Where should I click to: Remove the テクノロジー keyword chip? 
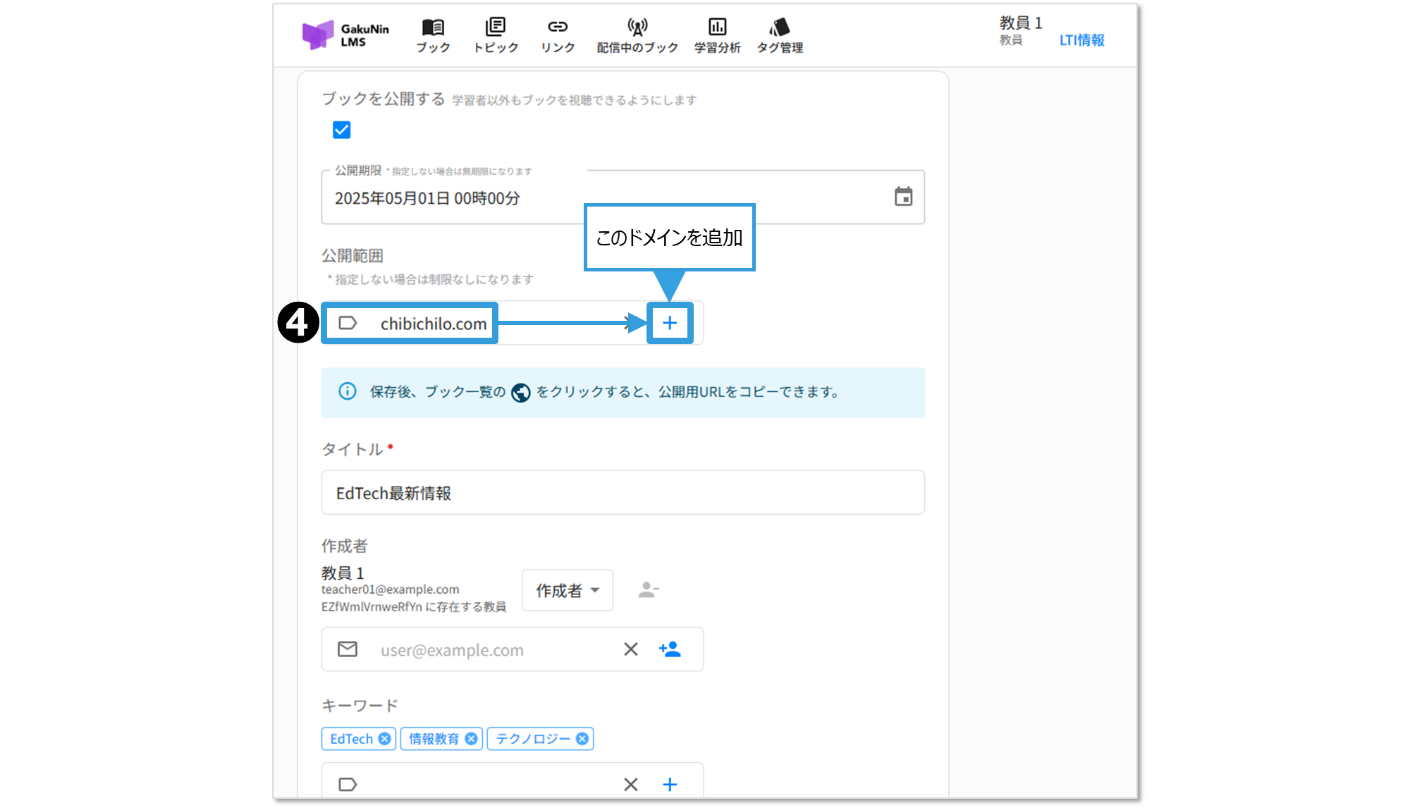point(582,739)
